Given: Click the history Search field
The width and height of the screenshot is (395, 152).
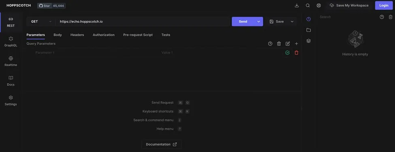Looking at the screenshot, I should click(x=348, y=17).
